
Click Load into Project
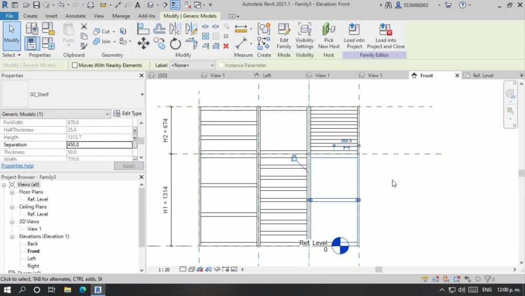pyautogui.click(x=354, y=36)
